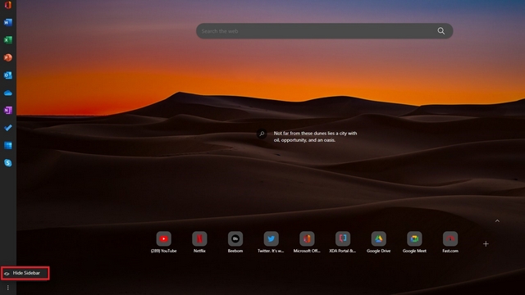525x295 pixels.
Task: Launch OneNote from the sidebar
Action: [x=8, y=110]
